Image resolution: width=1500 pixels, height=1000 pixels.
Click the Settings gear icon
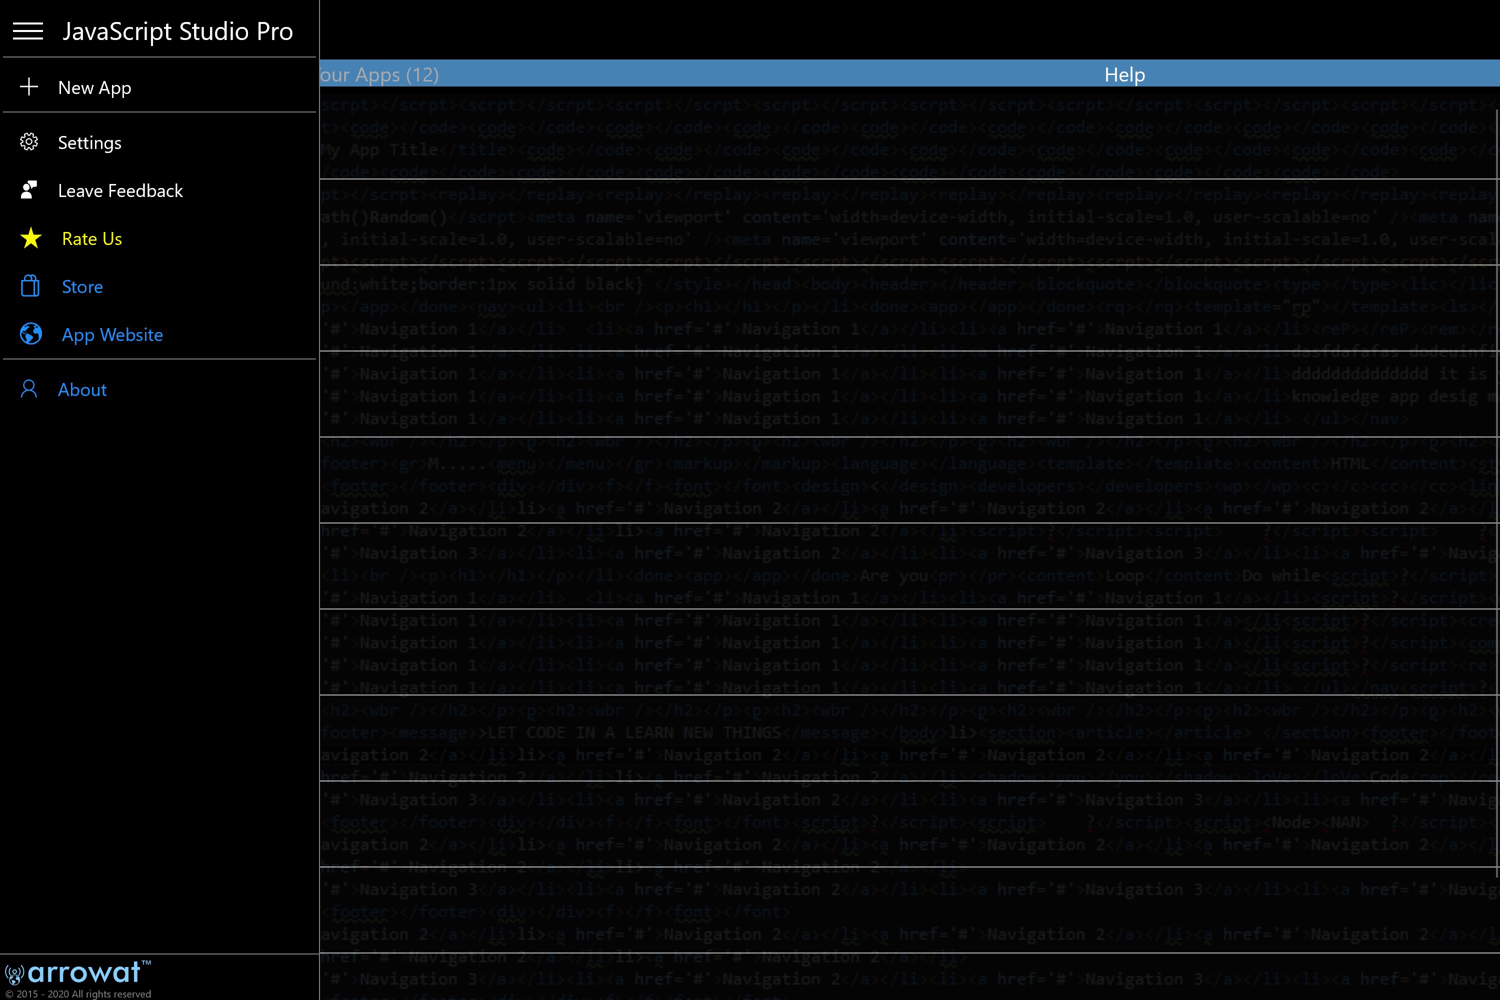pos(28,142)
